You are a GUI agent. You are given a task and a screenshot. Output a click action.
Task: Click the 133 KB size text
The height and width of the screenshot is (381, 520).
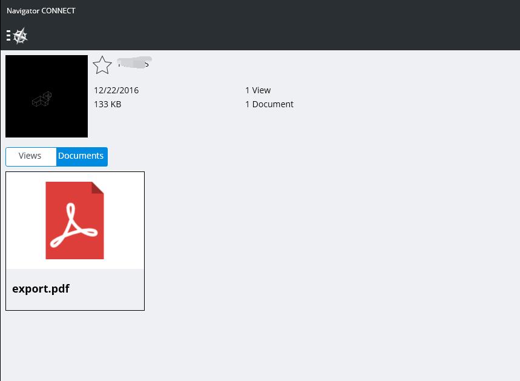107,104
